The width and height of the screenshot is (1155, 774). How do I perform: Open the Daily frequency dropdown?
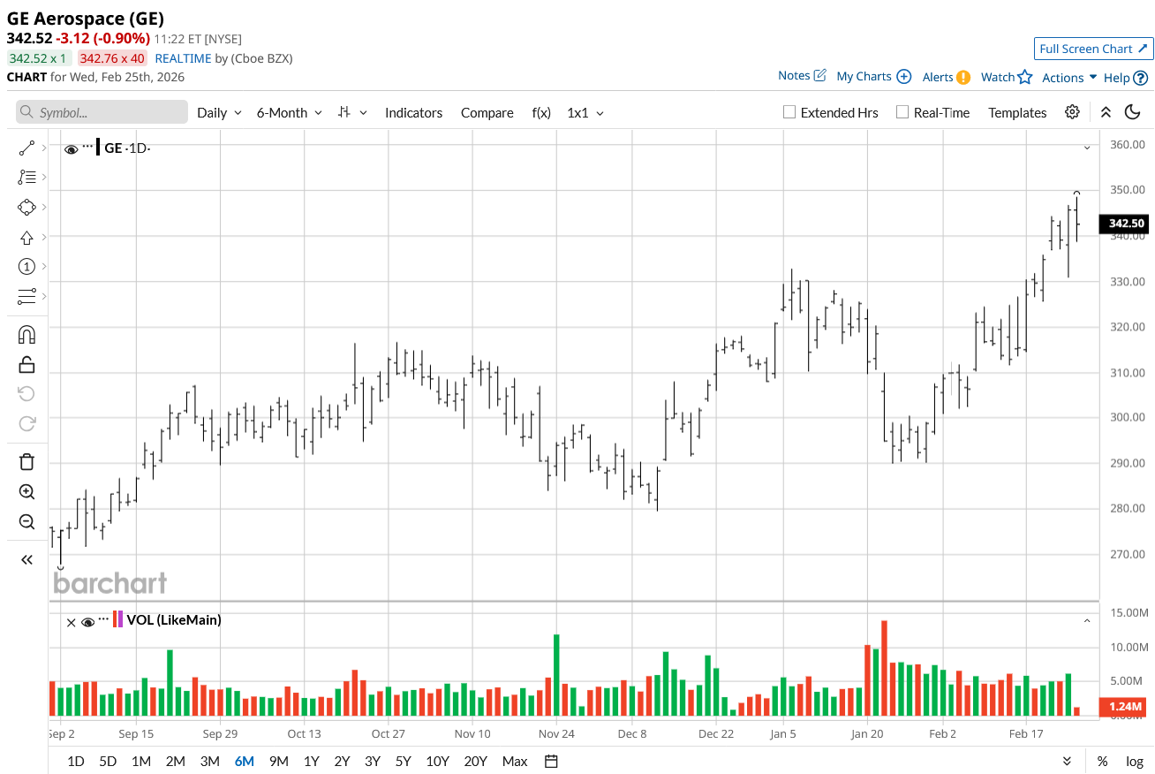click(219, 112)
